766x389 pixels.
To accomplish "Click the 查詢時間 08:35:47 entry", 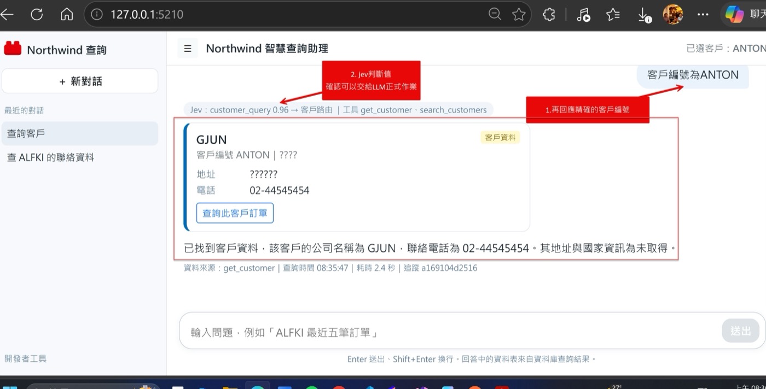I will (x=316, y=268).
